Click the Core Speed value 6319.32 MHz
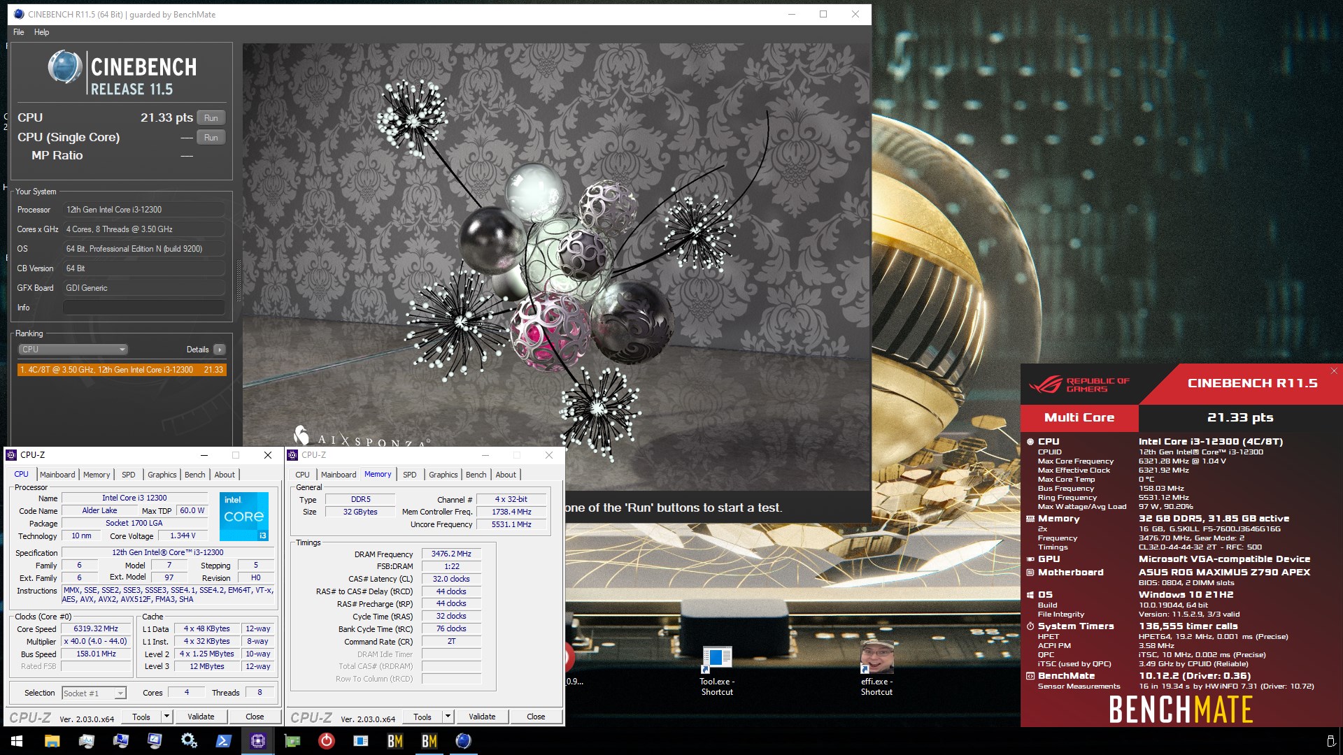Image resolution: width=1343 pixels, height=755 pixels. (x=97, y=629)
